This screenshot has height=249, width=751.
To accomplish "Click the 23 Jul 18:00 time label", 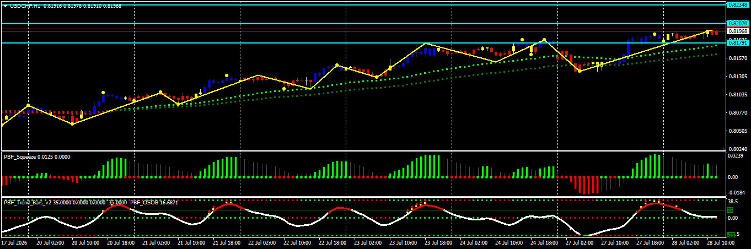I will click(x=438, y=242).
